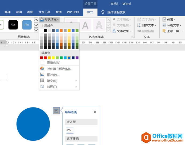Click the color wheel icon for other colors
The height and width of the screenshot is (145, 185).
click(x=42, y=68)
